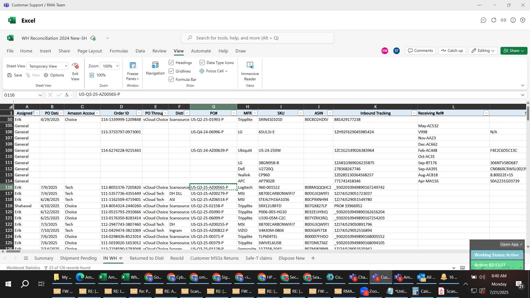530x298 pixels.
Task: Click the Teams chat bubble icon
Action: coord(483,20)
